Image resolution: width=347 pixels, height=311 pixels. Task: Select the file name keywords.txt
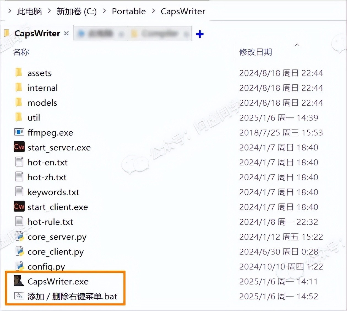click(x=53, y=192)
